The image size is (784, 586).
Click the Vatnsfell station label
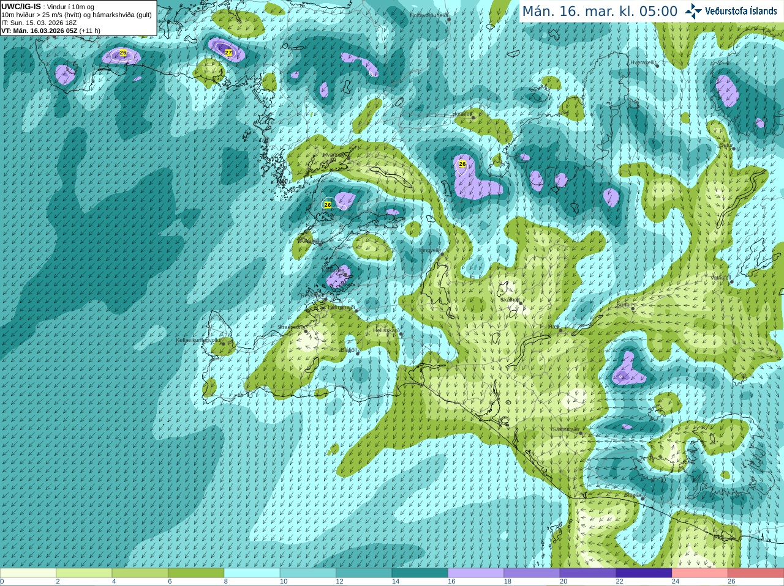pyautogui.click(x=721, y=278)
